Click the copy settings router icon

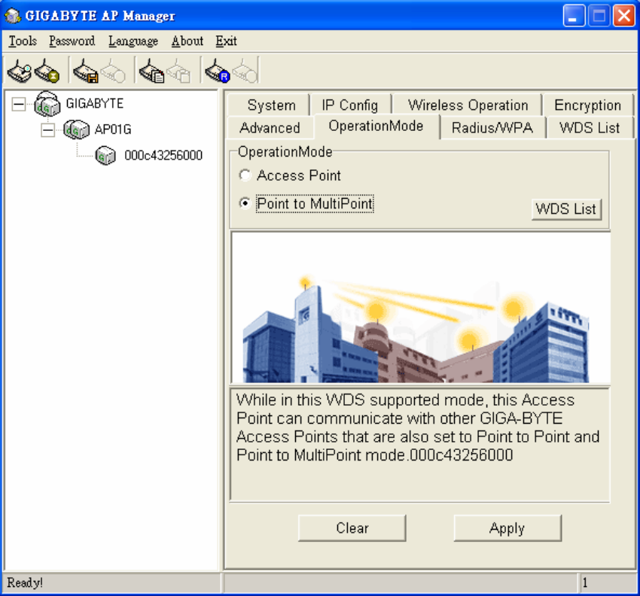[x=151, y=71]
